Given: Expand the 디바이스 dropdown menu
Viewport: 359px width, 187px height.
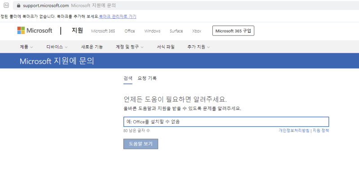Looking at the screenshot, I should click(57, 47).
